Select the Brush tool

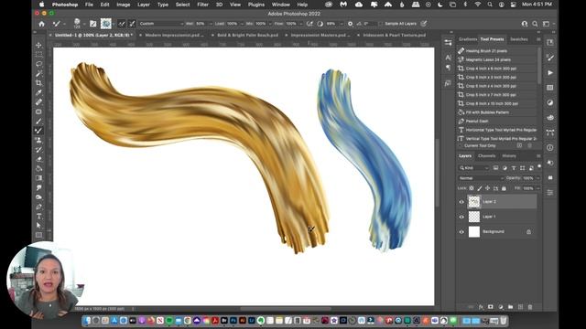coord(38,122)
